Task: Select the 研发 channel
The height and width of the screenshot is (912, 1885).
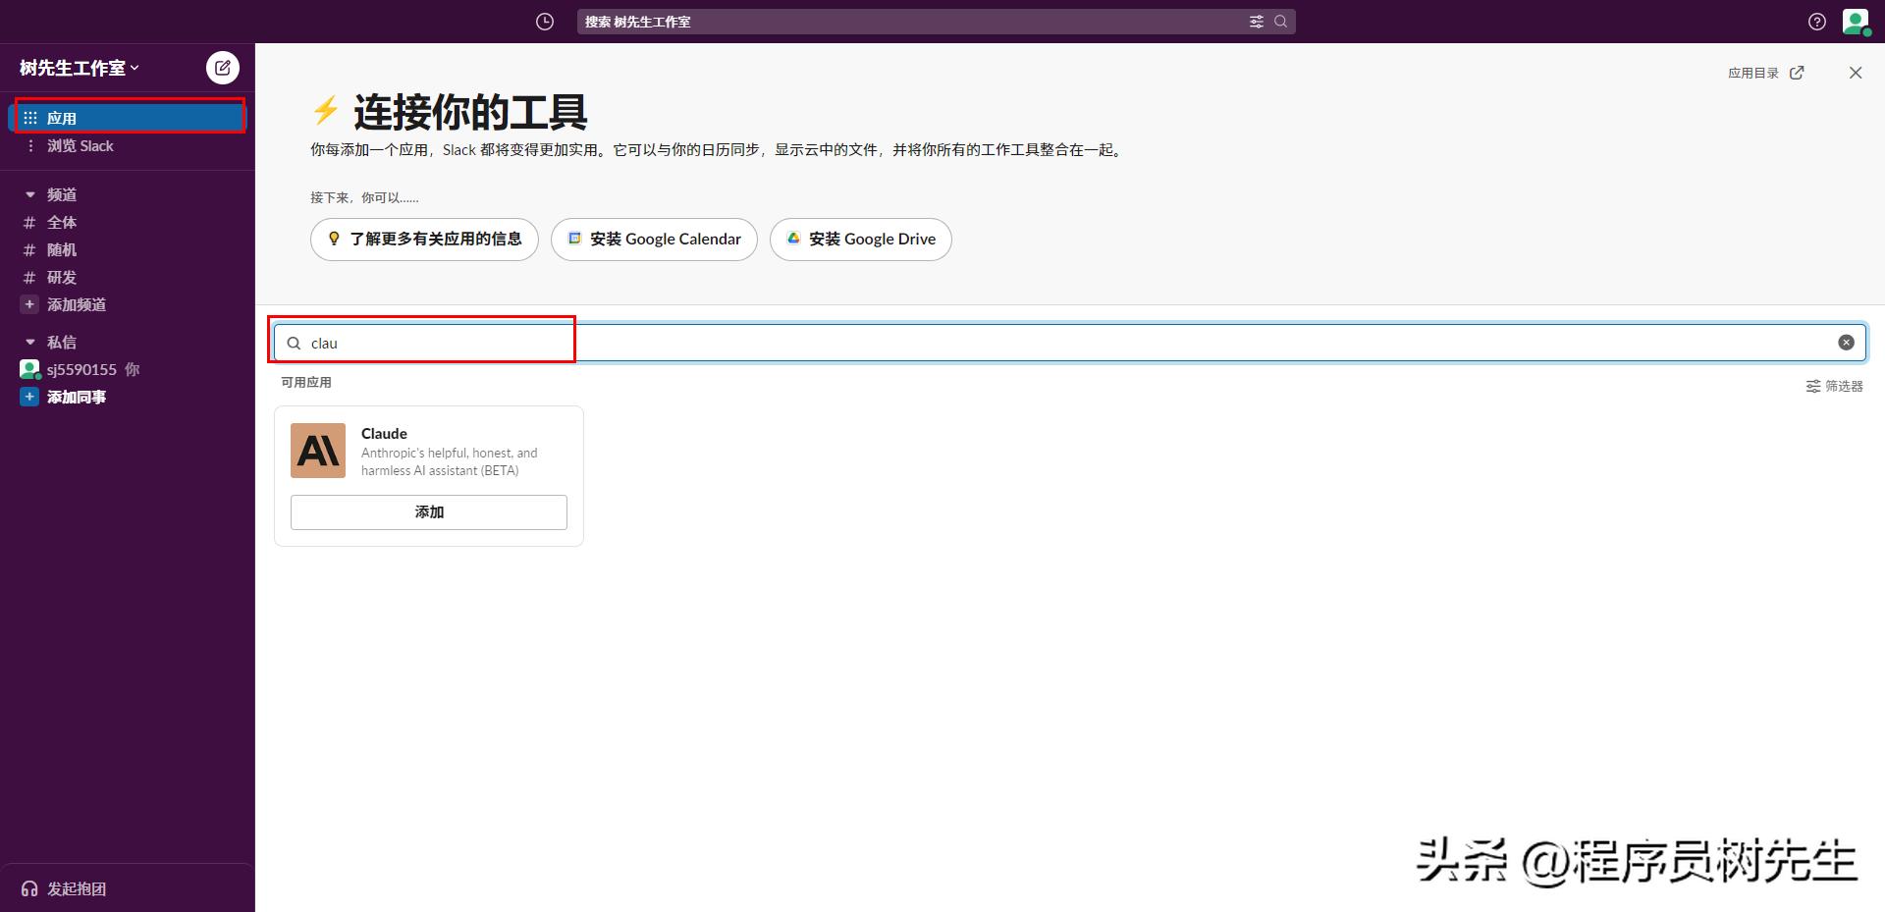Action: point(61,277)
